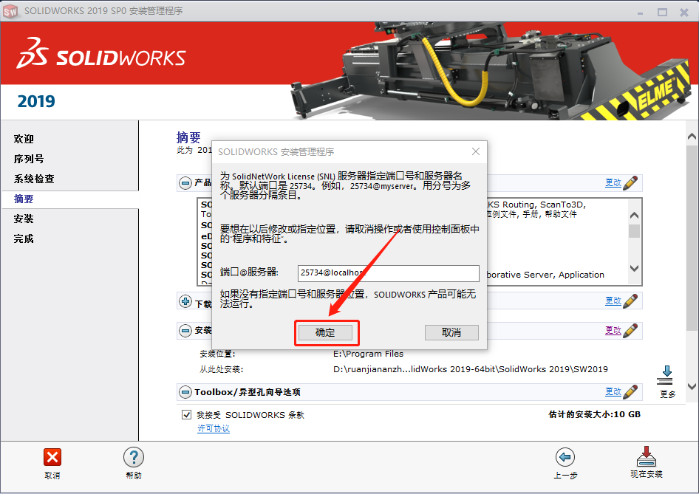Open the 许可协议 license agreement link
Image resolution: width=699 pixels, height=494 pixels.
click(213, 428)
